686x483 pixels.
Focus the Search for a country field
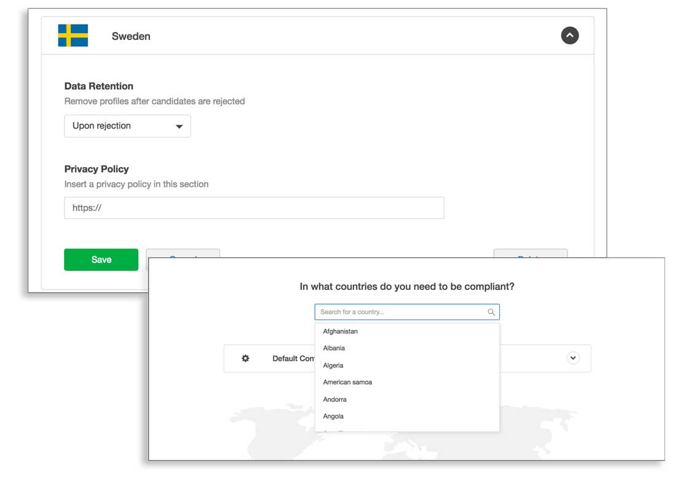pos(400,312)
